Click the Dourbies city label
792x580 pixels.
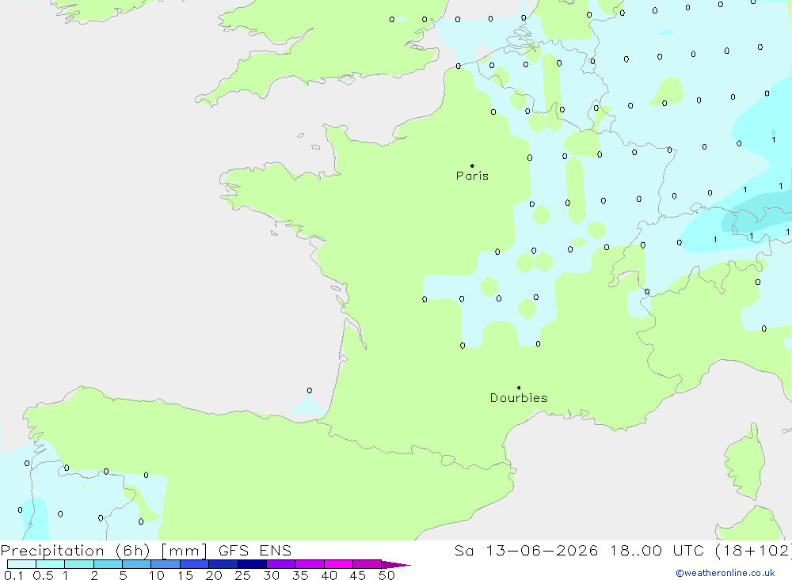(519, 398)
